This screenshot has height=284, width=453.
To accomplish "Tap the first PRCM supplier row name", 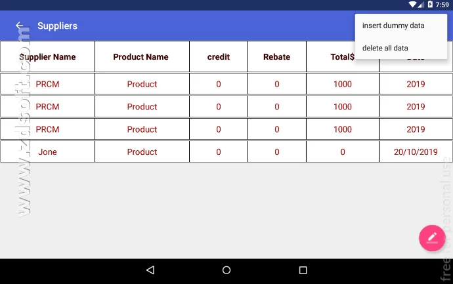I will 47,84.
